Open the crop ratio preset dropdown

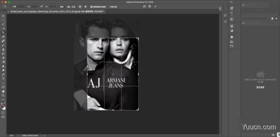[19, 6]
